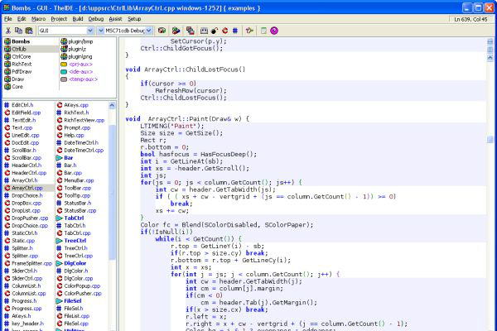
Task: Open the file EditField.cpp
Action: click(x=26, y=113)
